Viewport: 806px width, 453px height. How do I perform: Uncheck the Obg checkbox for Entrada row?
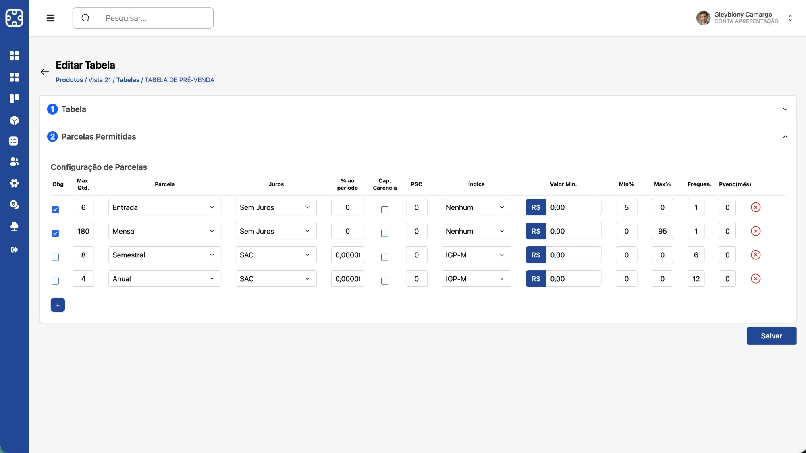pyautogui.click(x=55, y=210)
